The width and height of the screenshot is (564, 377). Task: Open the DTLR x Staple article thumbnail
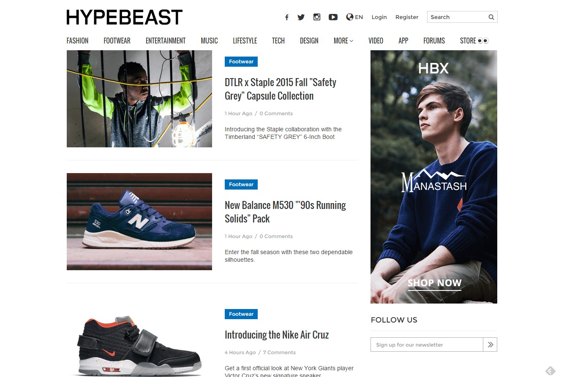[139, 99]
